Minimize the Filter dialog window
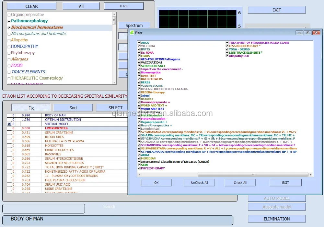 coord(300,33)
